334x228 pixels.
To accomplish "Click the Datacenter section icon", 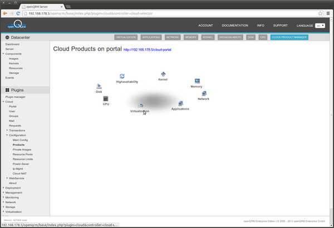I will [x=7, y=37].
